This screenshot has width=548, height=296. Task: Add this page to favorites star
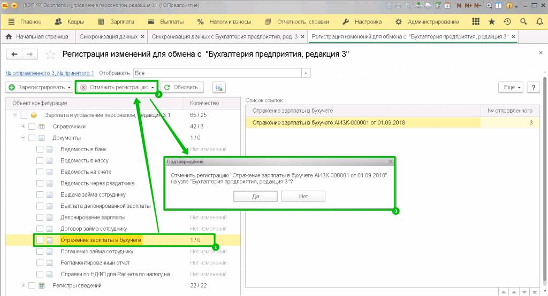(x=50, y=54)
